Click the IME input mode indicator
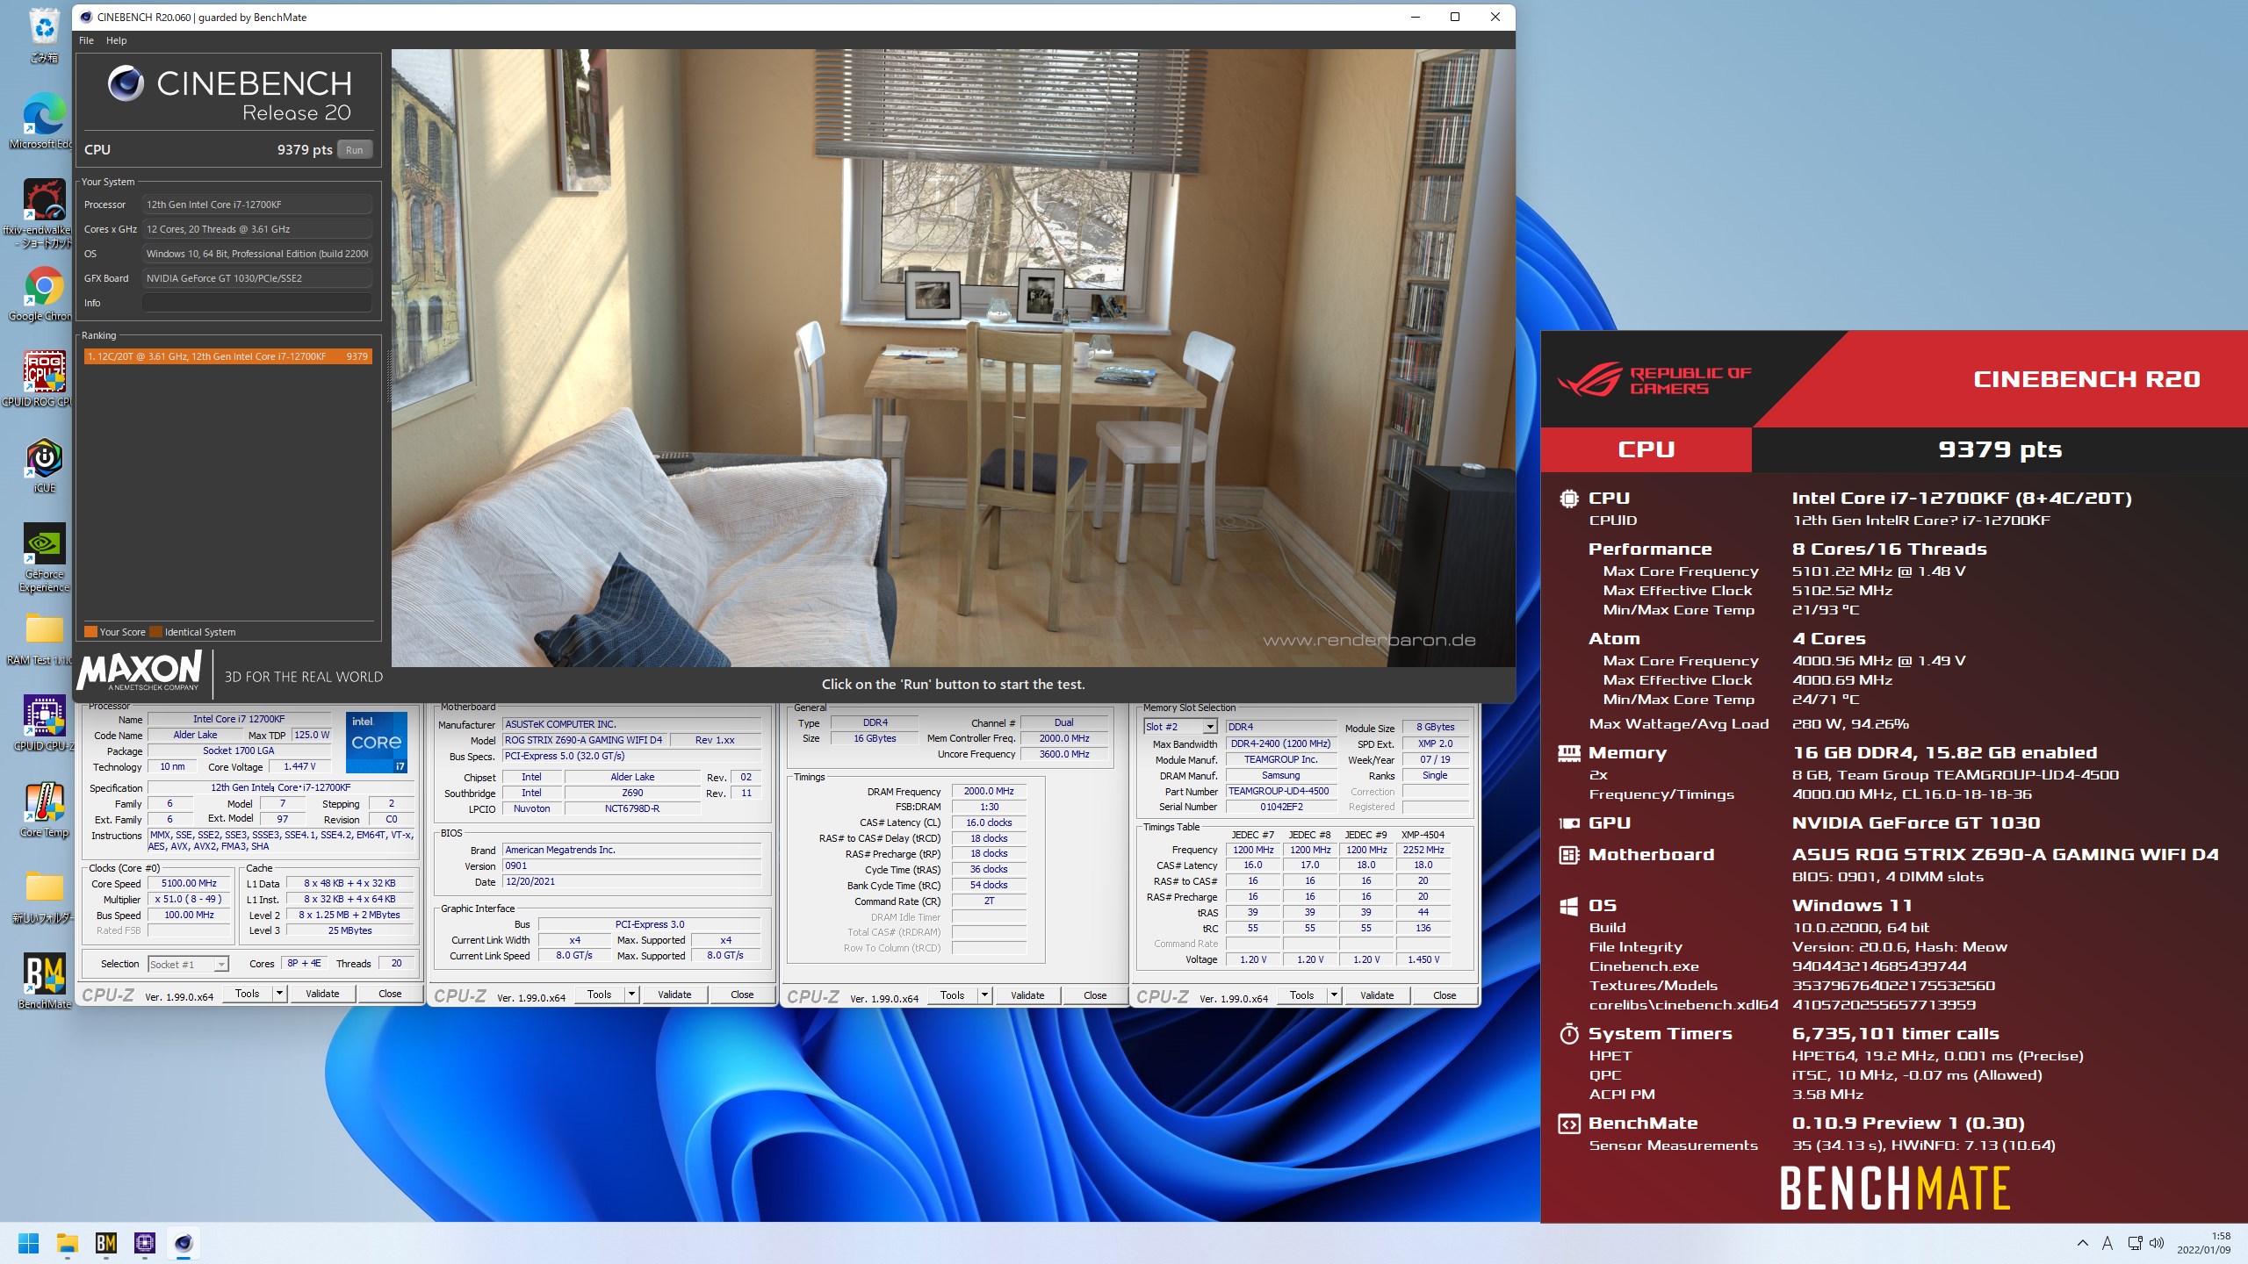This screenshot has height=1264, width=2248. pos(2107,1243)
